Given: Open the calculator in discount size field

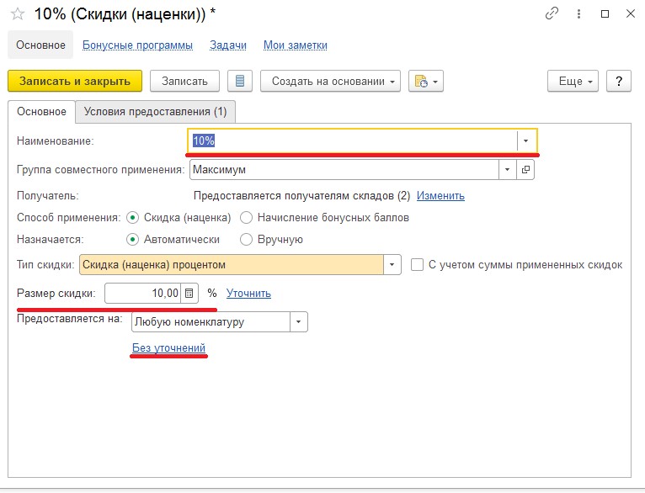Looking at the screenshot, I should 189,294.
